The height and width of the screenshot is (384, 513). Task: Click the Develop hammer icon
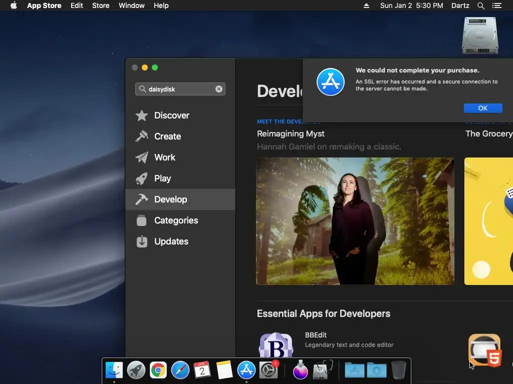142,199
